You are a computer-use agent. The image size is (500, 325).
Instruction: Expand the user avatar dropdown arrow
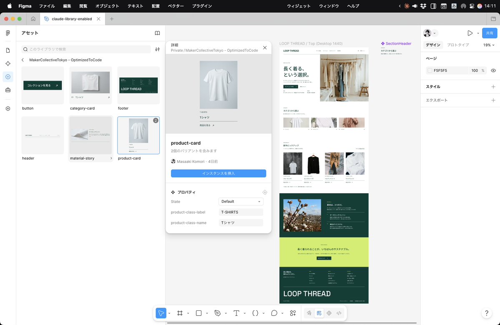[x=434, y=33]
